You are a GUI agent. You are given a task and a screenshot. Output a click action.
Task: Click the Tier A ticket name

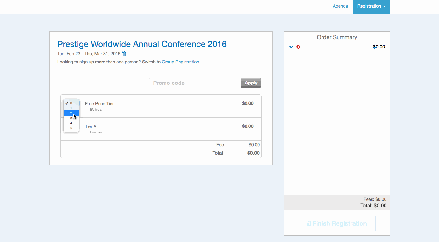tap(91, 126)
